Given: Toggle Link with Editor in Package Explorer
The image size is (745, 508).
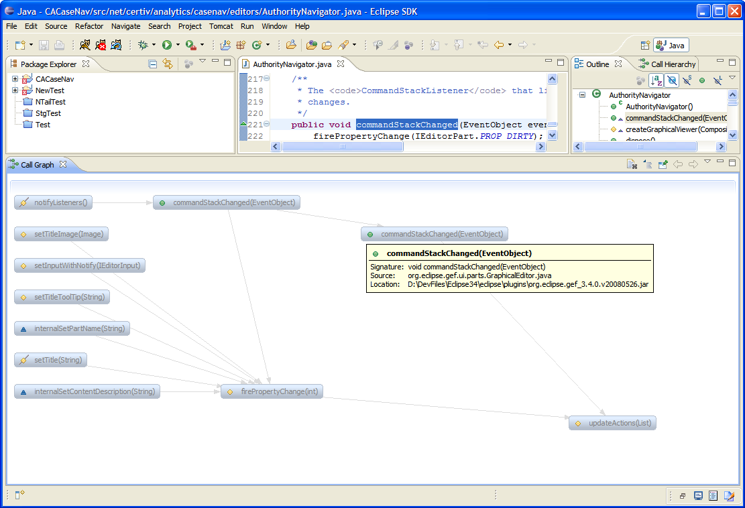Looking at the screenshot, I should tap(168, 64).
